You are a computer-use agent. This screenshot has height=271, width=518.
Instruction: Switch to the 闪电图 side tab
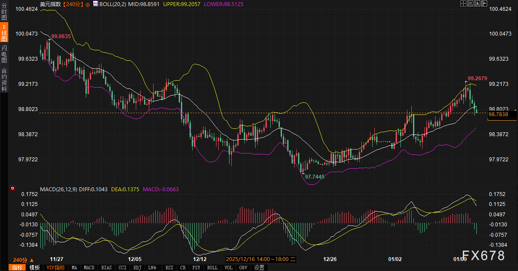4,54
